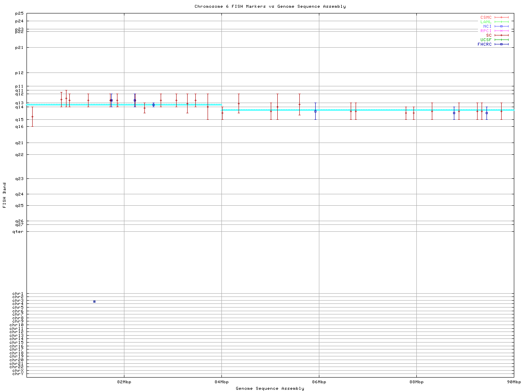Click the Genome Sequence Assembly axis title

point(270,389)
